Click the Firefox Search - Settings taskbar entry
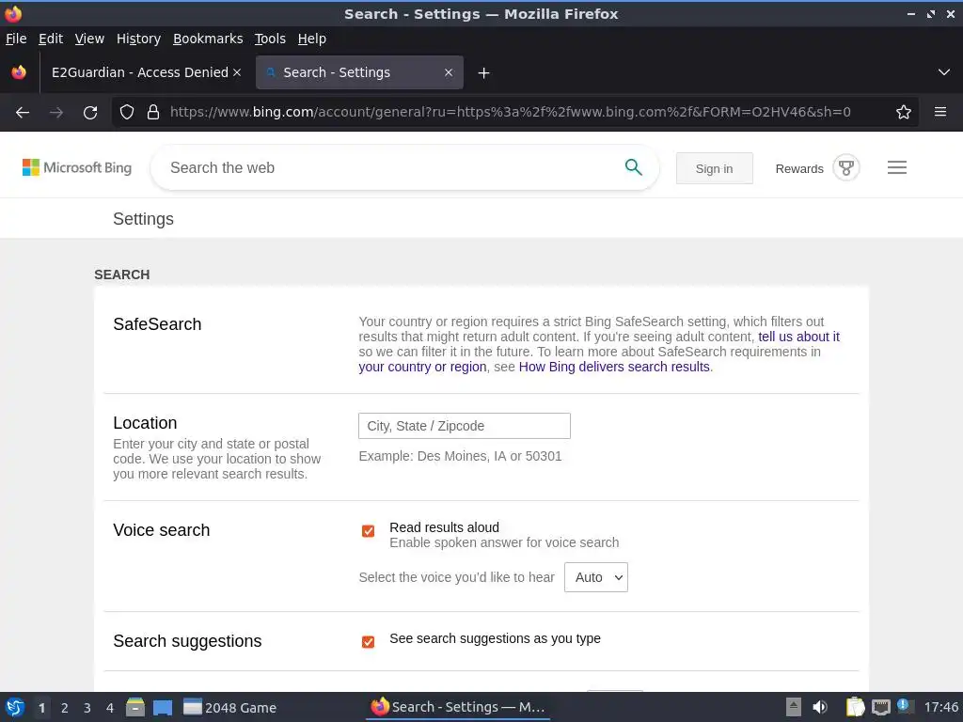The image size is (963, 722). point(458,707)
